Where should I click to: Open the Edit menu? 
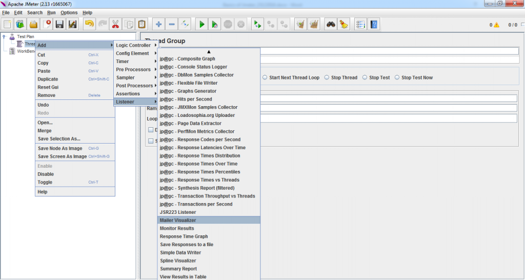coord(18,13)
